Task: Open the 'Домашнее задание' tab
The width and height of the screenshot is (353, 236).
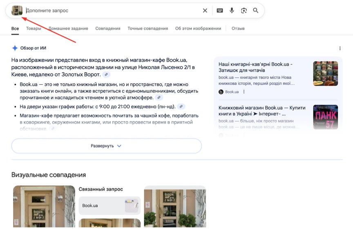Action: (68, 29)
